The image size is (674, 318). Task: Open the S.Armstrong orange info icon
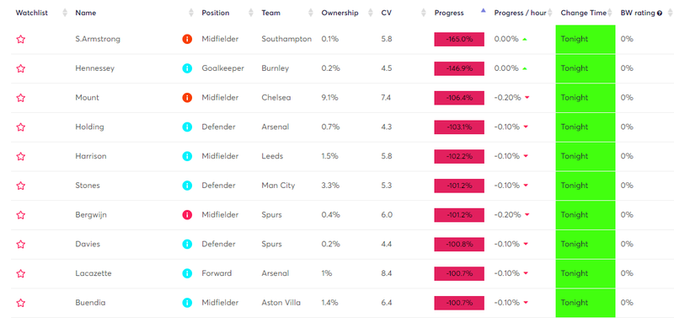pyautogui.click(x=187, y=39)
